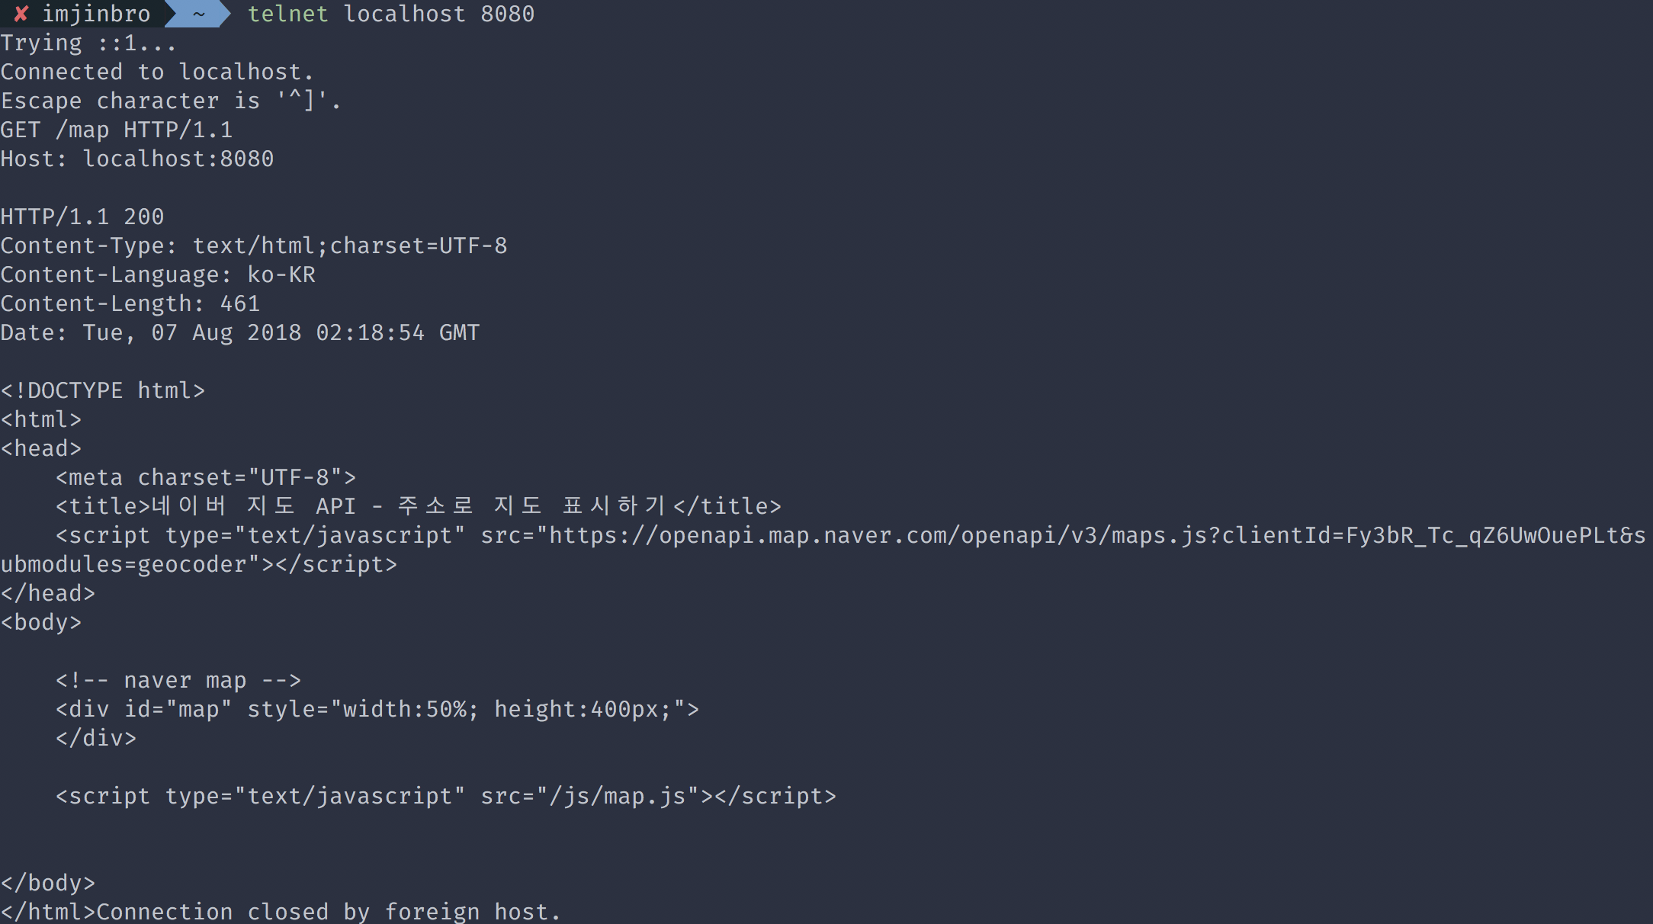Click the Date header line
The height and width of the screenshot is (924, 1653).
pos(240,332)
